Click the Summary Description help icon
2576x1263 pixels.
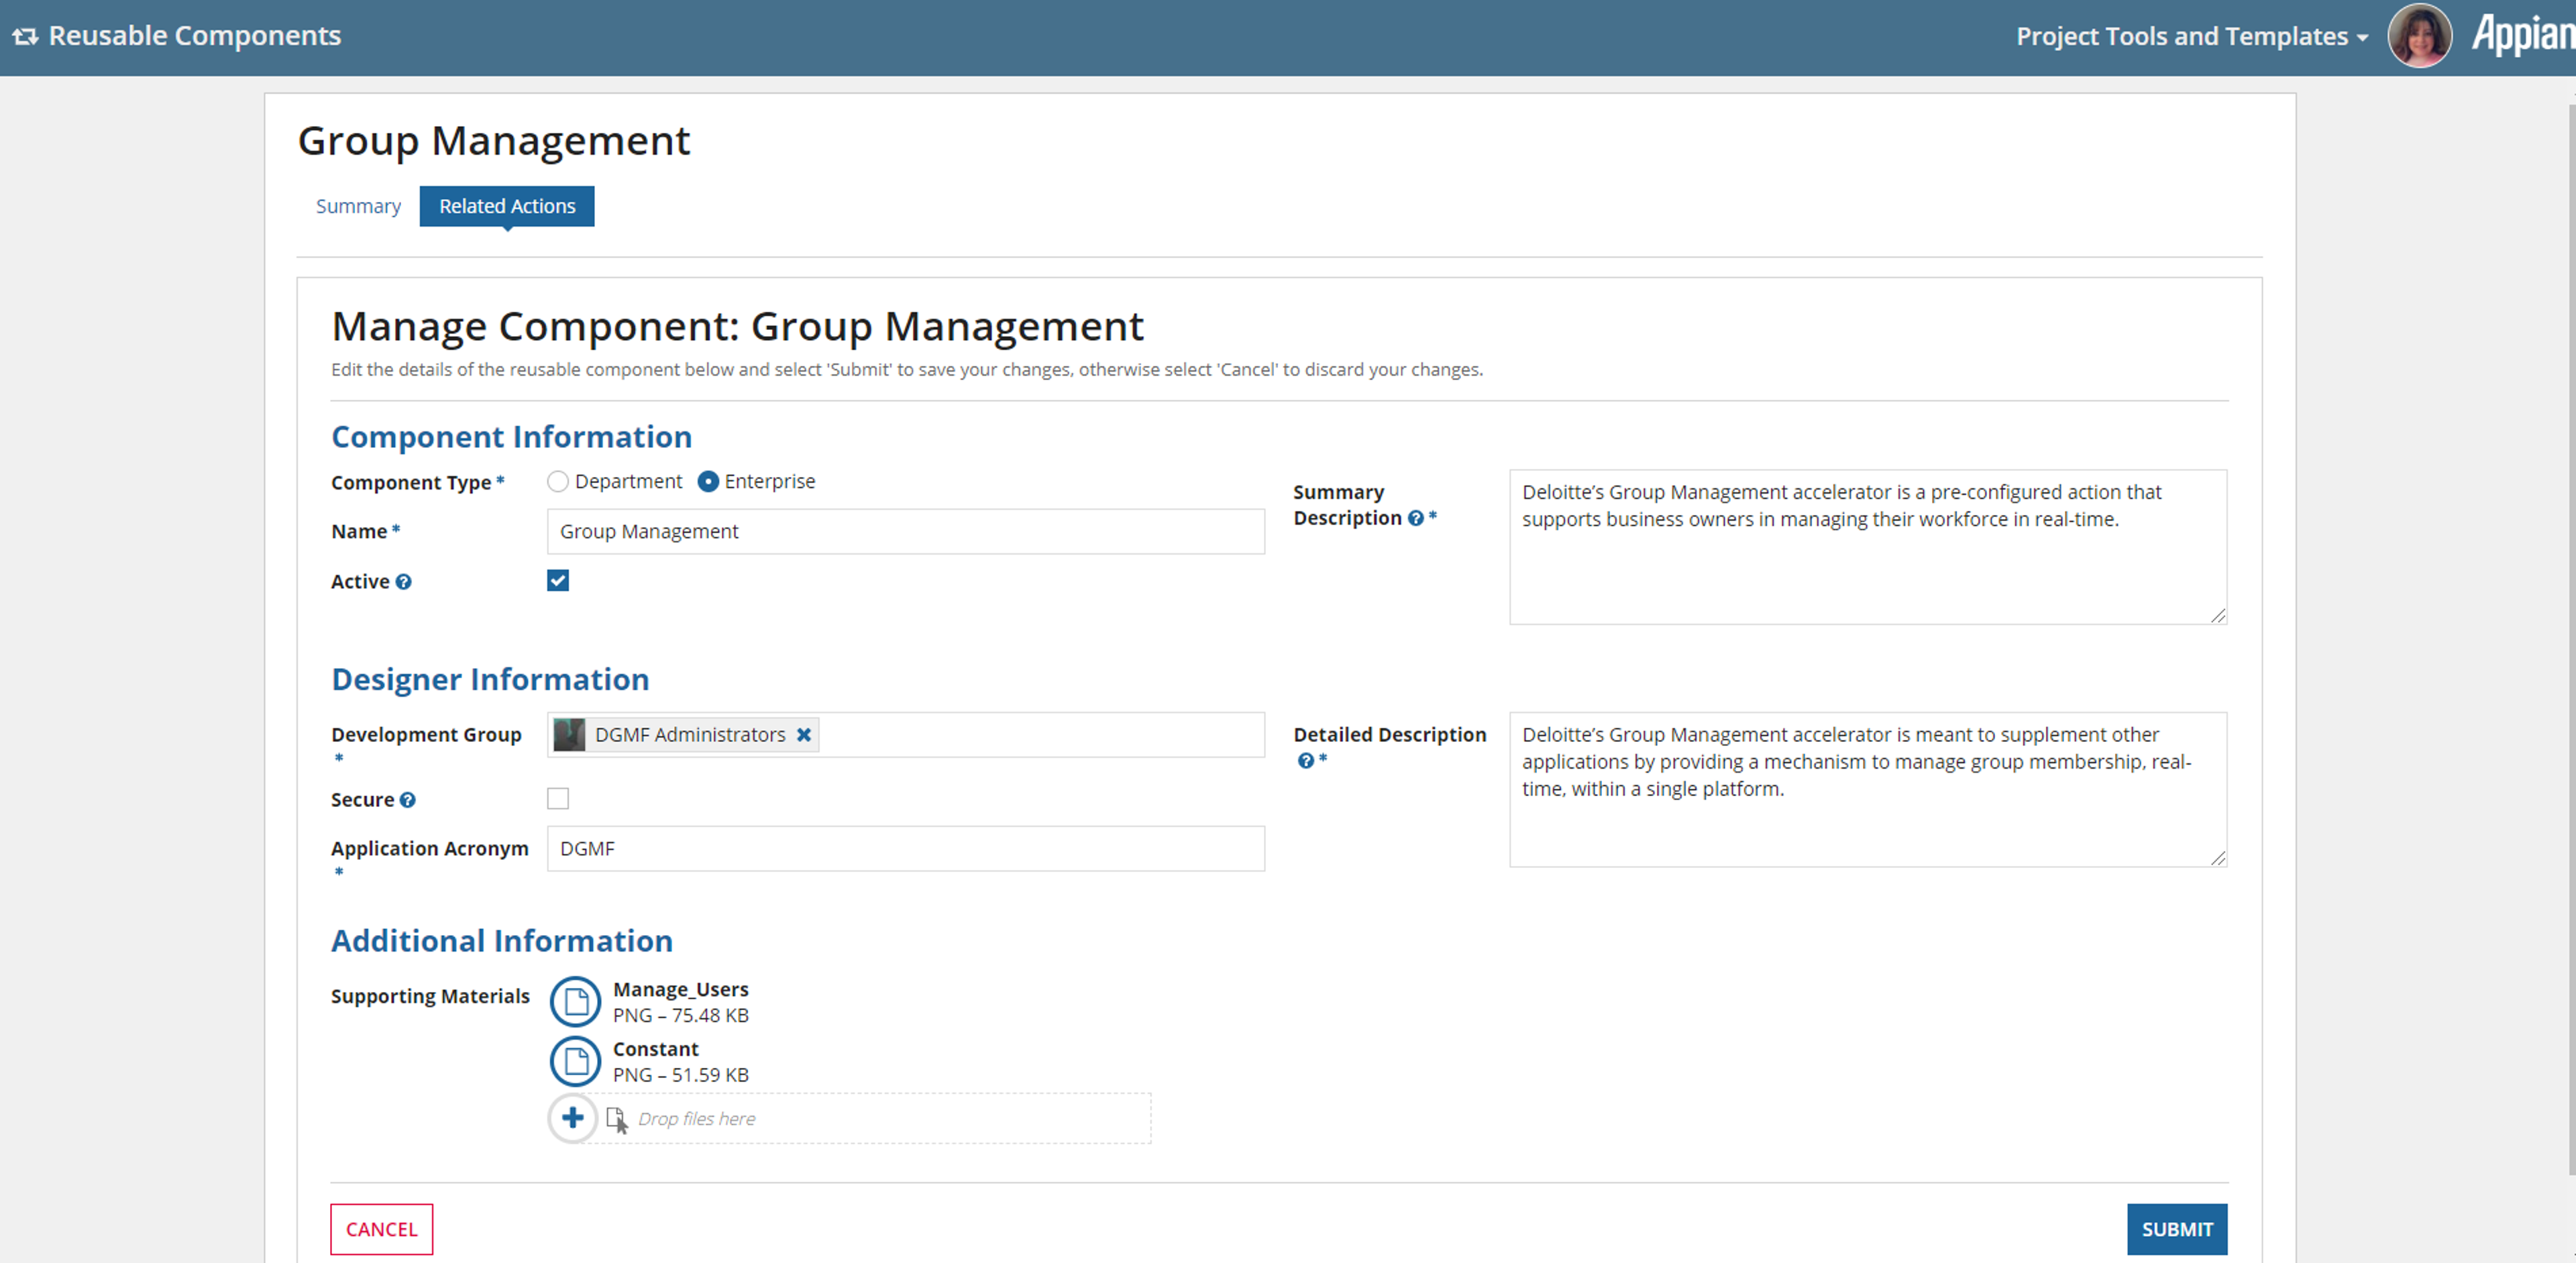coord(1415,518)
